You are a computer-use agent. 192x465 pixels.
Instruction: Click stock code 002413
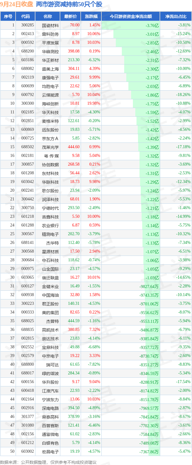27,34
